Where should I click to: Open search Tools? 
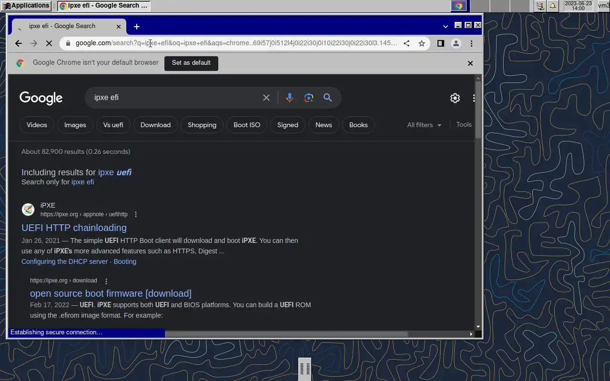[464, 124]
